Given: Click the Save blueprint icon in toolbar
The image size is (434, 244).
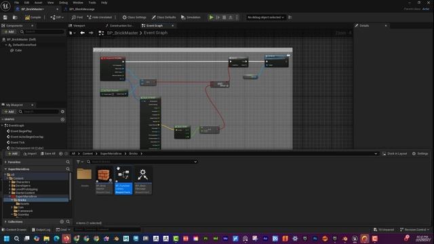Looking at the screenshot, I should [5, 18].
